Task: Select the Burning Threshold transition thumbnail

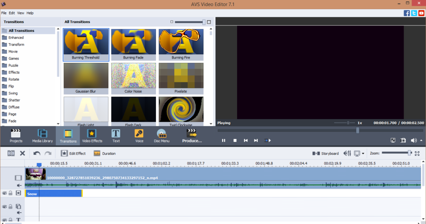Action: click(x=86, y=45)
